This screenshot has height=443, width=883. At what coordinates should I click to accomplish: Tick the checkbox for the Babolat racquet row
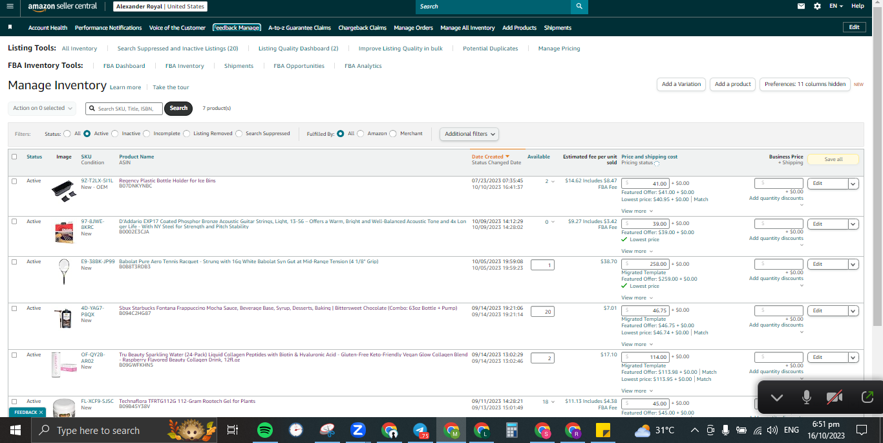coord(14,262)
